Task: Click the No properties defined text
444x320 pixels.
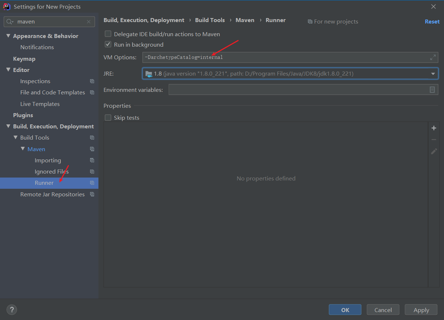Action: [266, 179]
